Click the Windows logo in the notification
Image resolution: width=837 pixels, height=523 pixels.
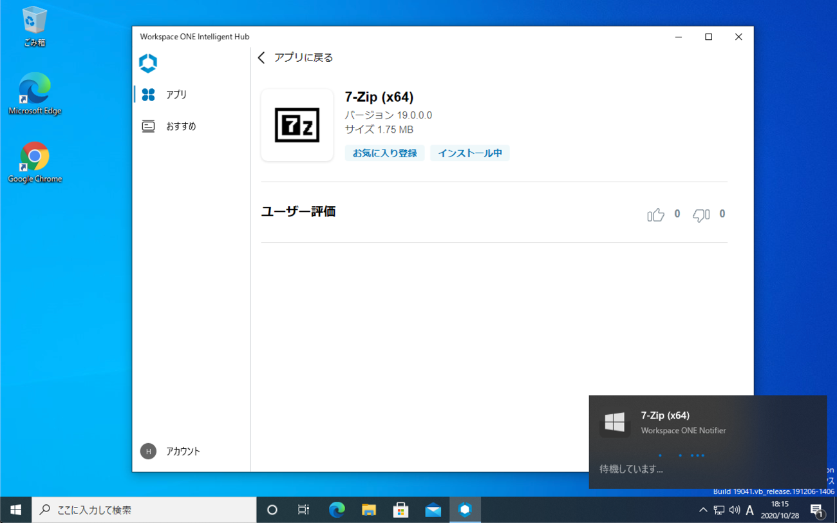[615, 423]
